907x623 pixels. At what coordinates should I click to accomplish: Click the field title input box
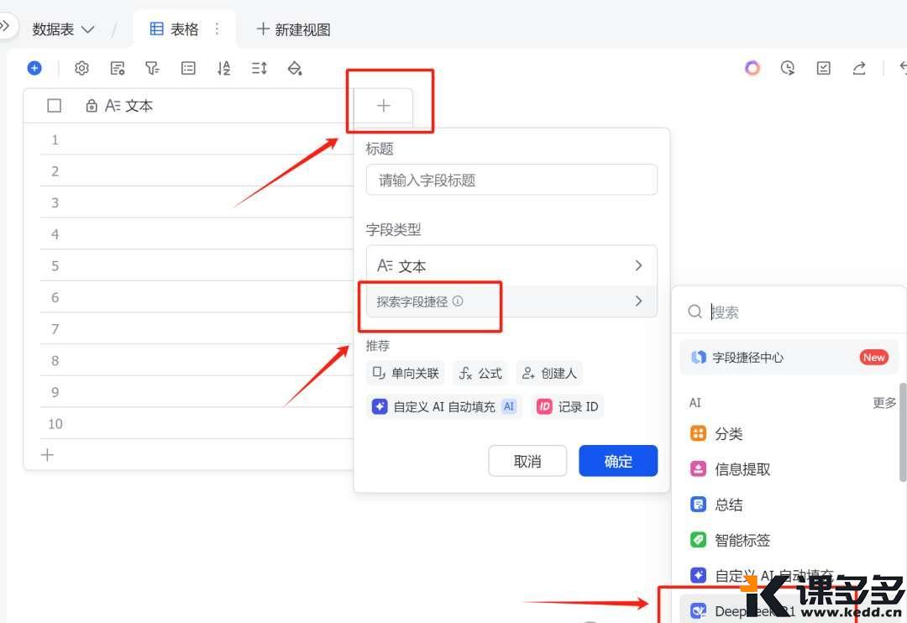pos(511,180)
